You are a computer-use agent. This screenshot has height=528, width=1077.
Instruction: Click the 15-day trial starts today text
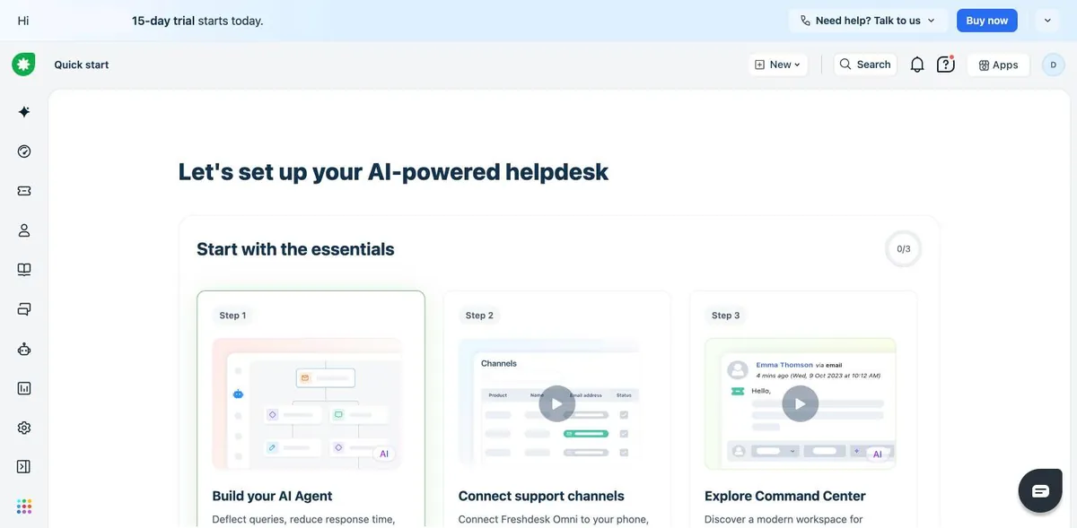click(x=197, y=21)
